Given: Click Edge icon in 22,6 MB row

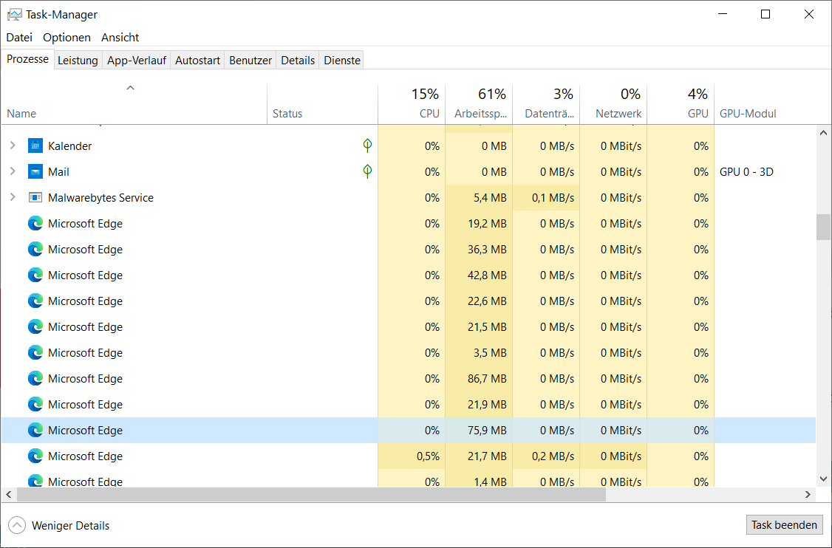Looking at the screenshot, I should [x=35, y=301].
